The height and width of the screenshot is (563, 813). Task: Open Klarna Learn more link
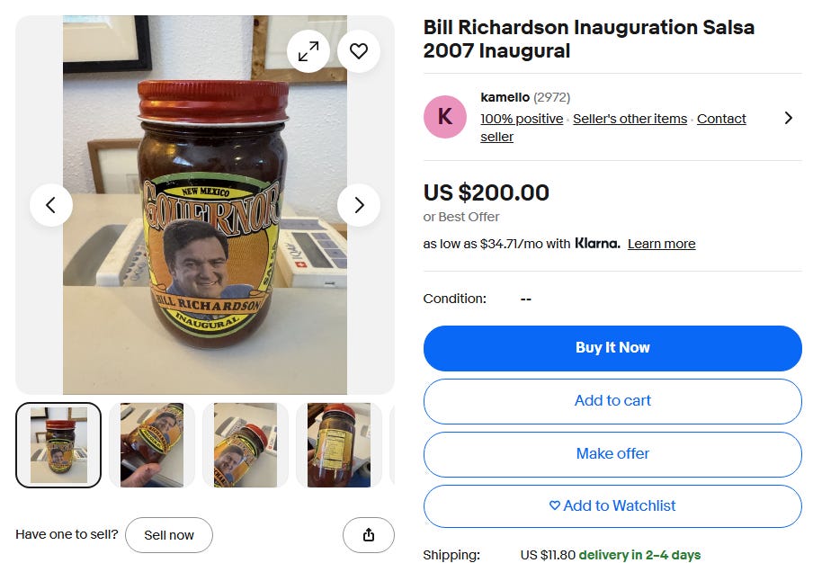tap(662, 244)
